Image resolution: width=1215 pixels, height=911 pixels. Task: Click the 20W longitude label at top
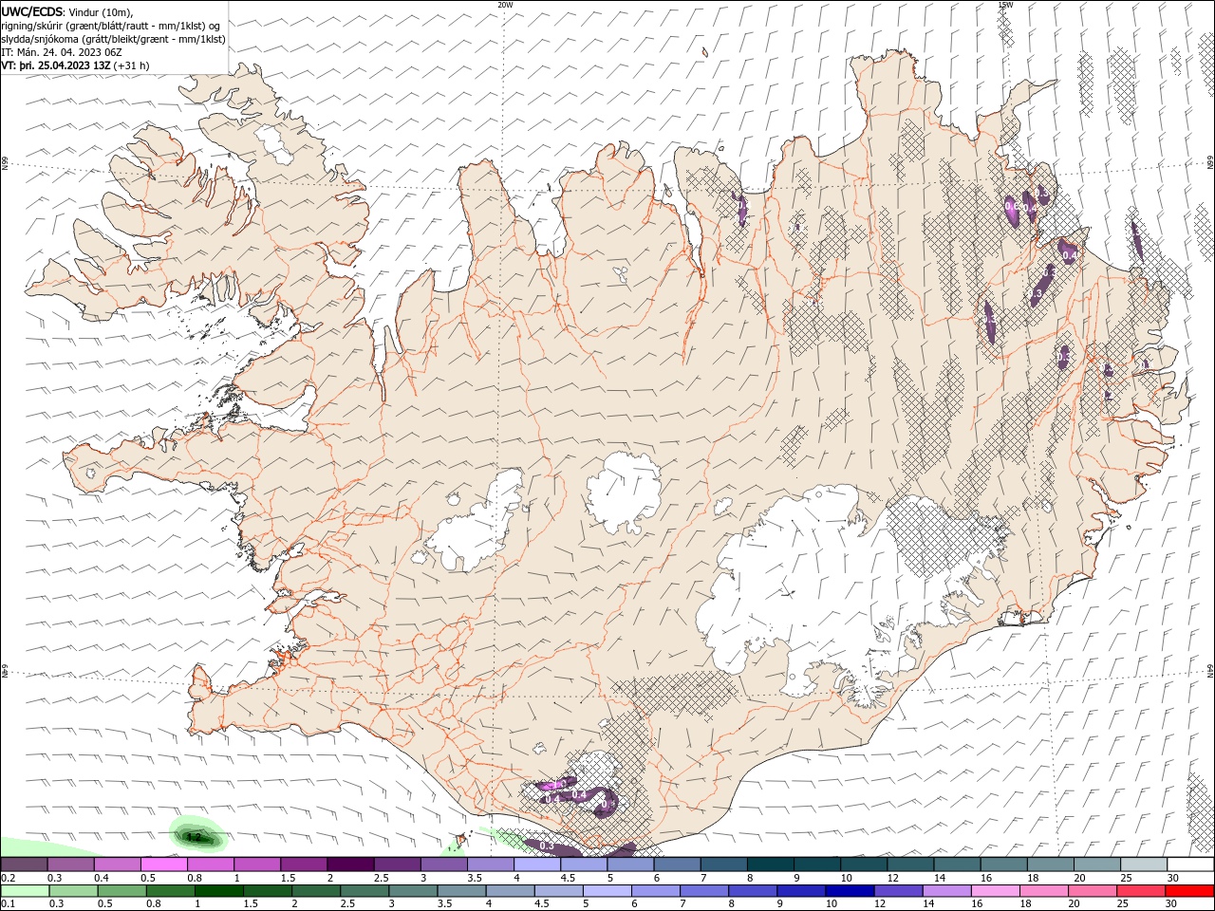click(505, 5)
